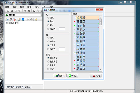Viewport: 140px width, 93px height.
Task: Open the 工具 menu
Action: coord(44,7)
